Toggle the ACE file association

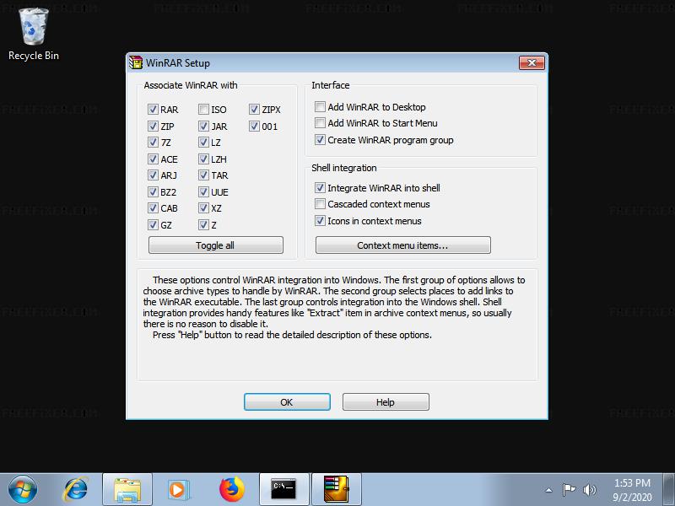[x=153, y=159]
